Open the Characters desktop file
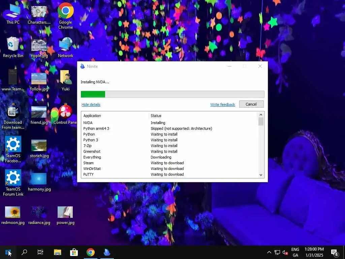 tap(39, 15)
